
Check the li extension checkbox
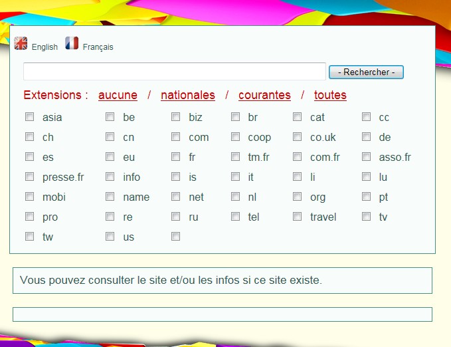(297, 177)
